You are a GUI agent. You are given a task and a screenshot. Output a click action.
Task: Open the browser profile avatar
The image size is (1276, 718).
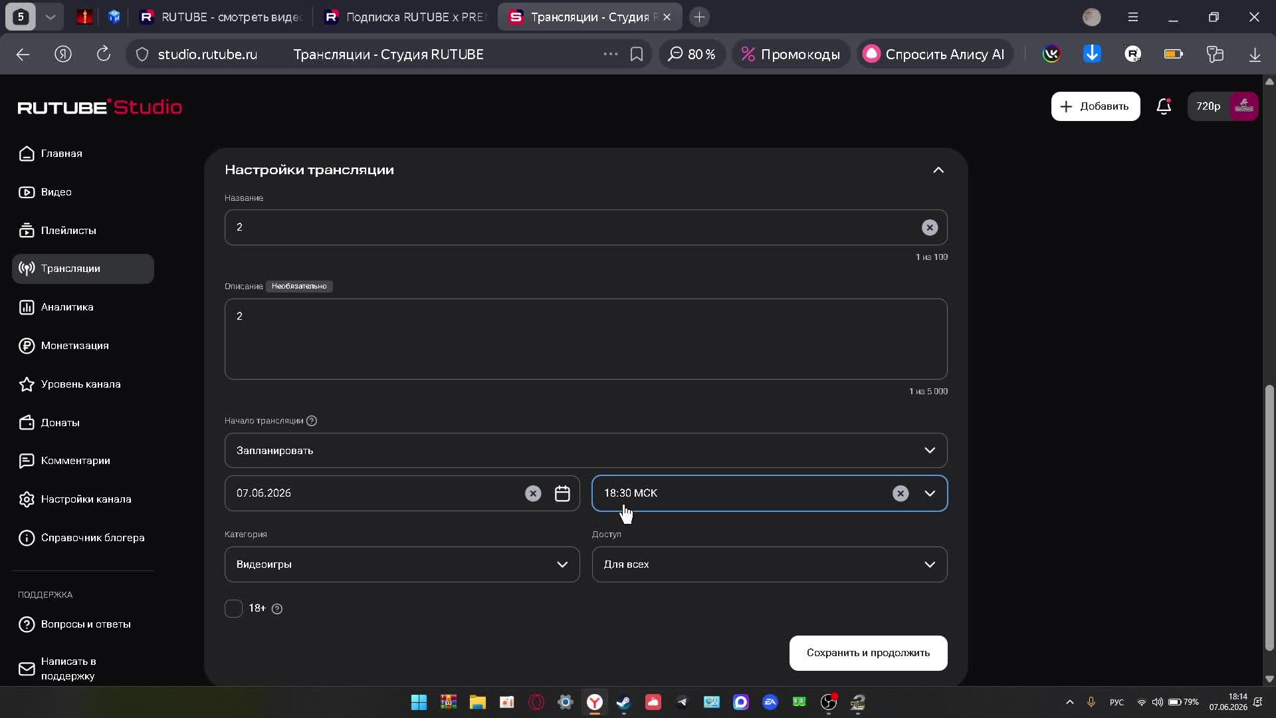[x=1092, y=17]
